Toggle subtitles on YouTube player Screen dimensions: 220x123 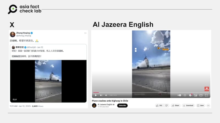pos(185,95)
